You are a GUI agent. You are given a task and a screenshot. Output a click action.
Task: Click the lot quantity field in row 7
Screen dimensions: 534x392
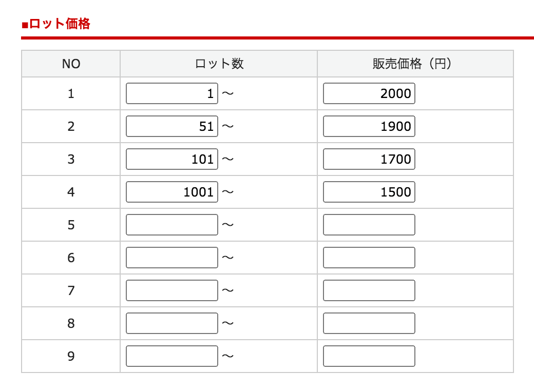point(171,290)
